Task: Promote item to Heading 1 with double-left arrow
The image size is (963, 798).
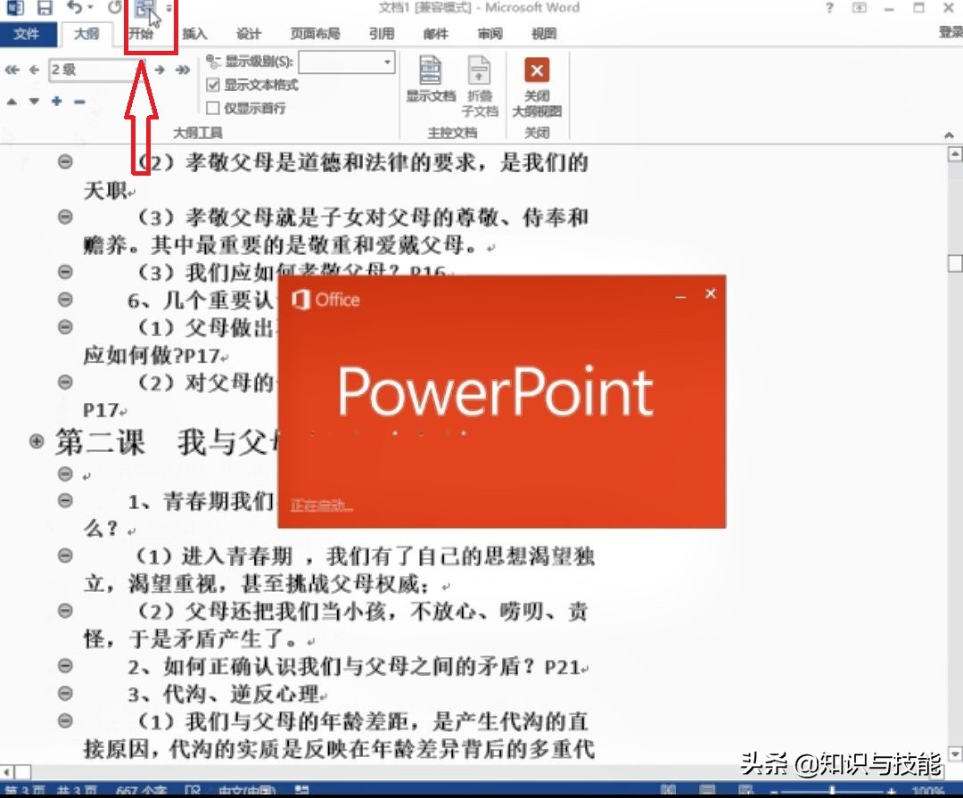Action: pos(12,70)
